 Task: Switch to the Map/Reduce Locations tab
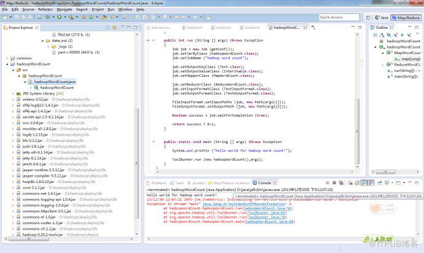[x=229, y=183]
